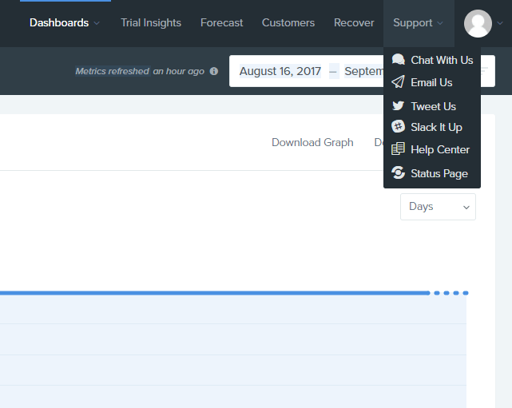Navigate to Customers section
This screenshot has width=512, height=408.
(288, 23)
